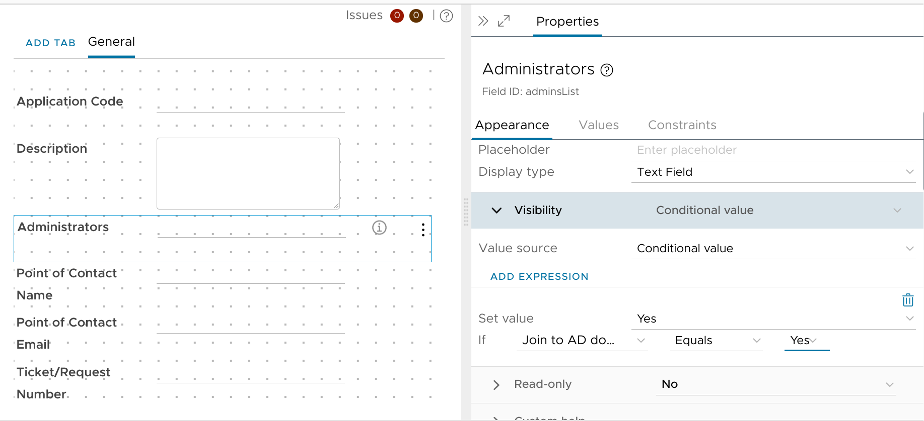
Task: Click Point of Contact Name input field
Action: [x=250, y=274]
